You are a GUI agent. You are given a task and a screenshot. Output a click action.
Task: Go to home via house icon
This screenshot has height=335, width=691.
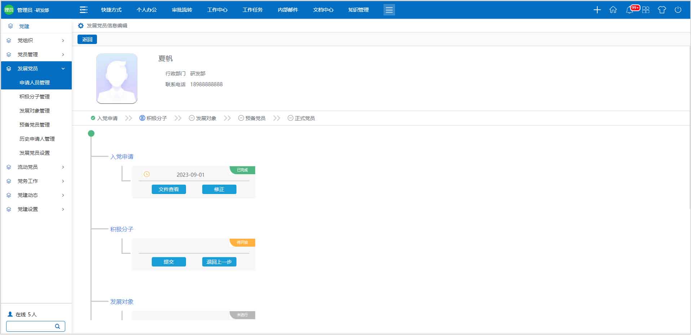613,10
